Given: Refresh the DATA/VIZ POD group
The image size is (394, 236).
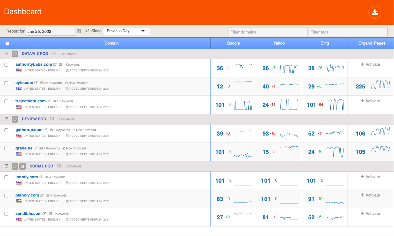Looking at the screenshot, I should coord(15,54).
